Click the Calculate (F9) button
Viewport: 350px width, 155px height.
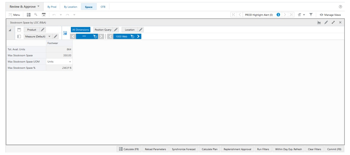pyautogui.click(x=129, y=149)
